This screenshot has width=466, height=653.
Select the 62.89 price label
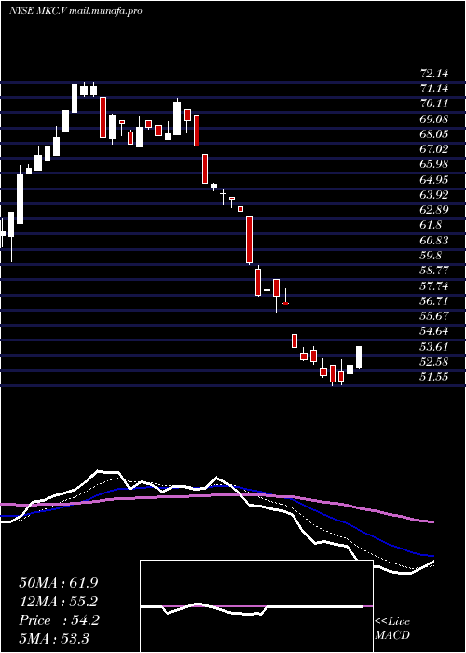coord(434,210)
